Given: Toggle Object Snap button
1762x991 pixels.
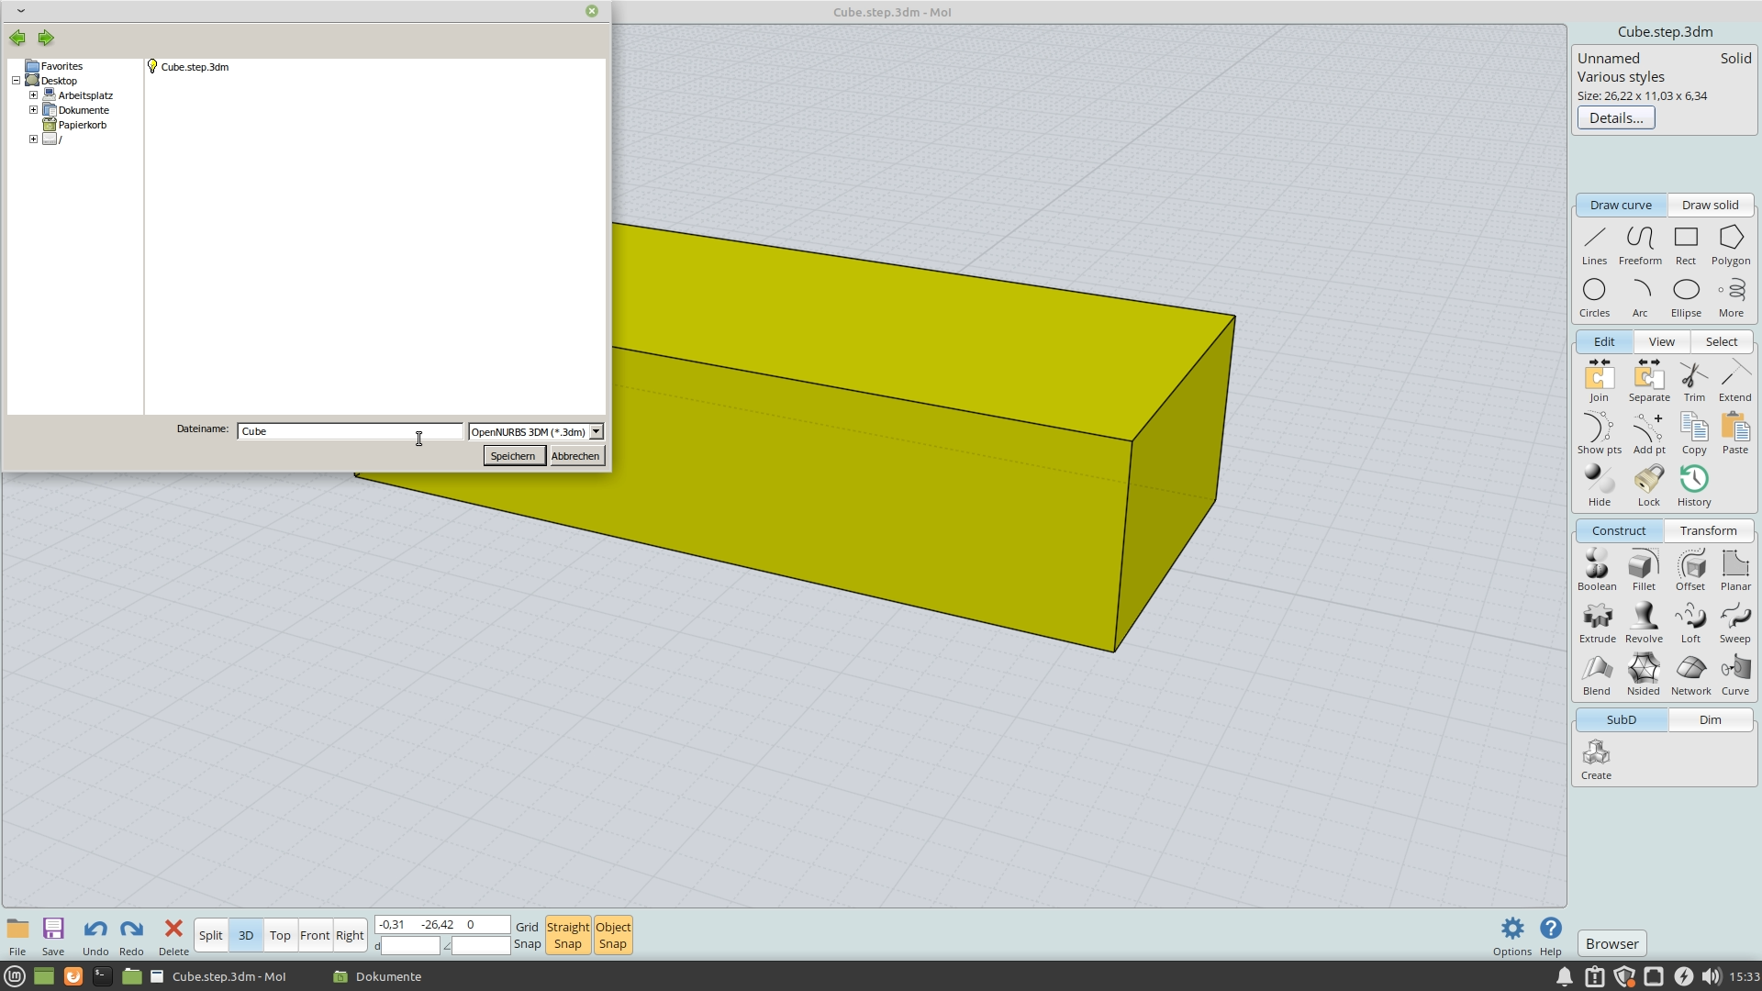Looking at the screenshot, I should [x=613, y=935].
